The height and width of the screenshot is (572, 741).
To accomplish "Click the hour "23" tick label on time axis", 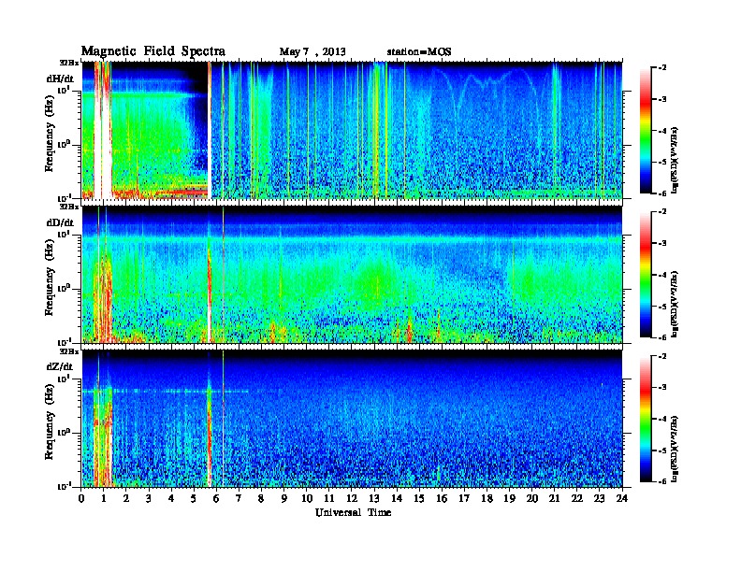I will (x=600, y=499).
